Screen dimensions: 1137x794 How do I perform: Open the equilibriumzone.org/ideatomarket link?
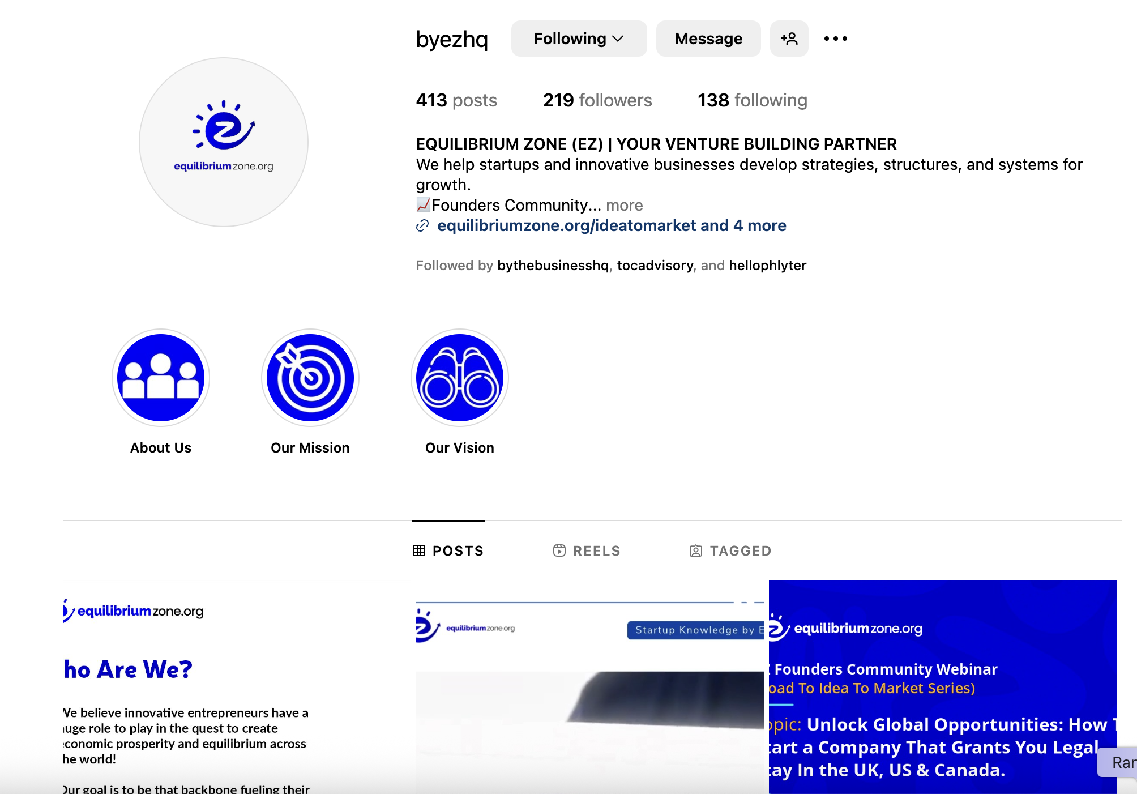click(x=612, y=225)
